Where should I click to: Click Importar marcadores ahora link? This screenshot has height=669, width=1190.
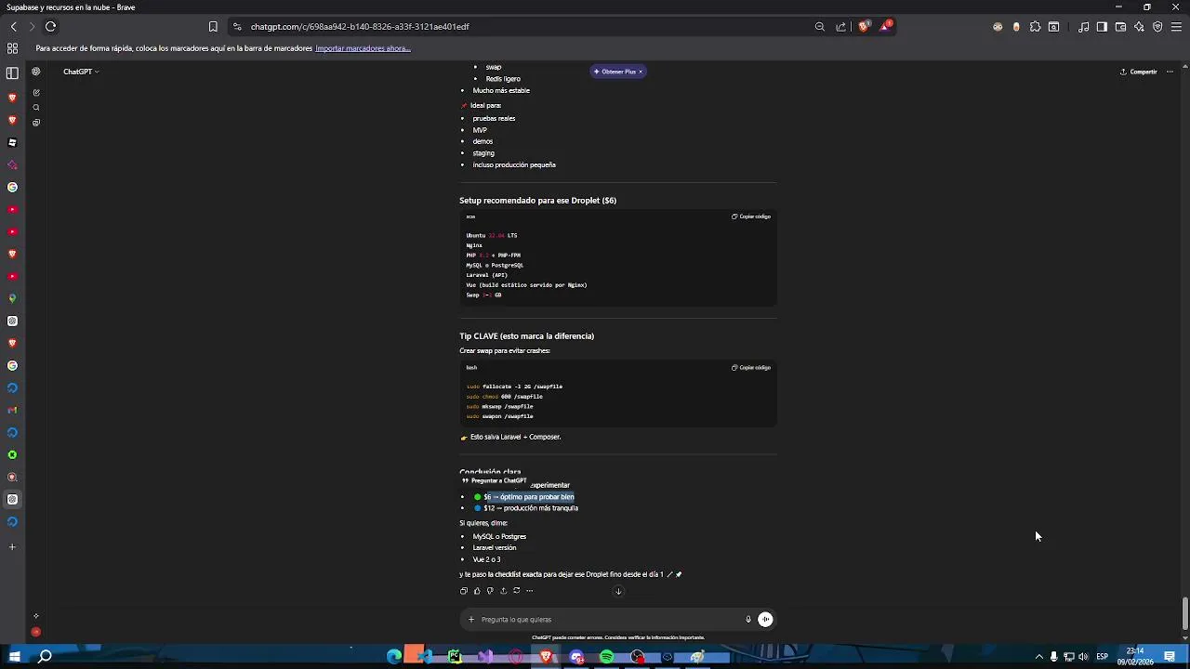pyautogui.click(x=363, y=48)
